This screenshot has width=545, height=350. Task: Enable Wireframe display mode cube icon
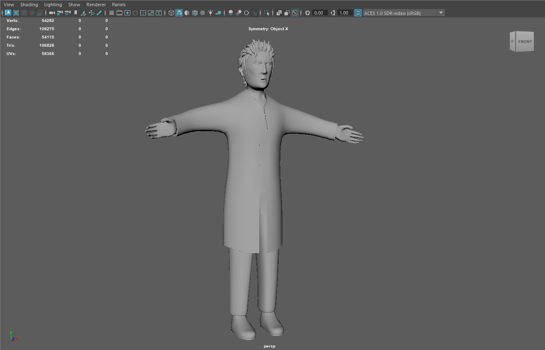[171, 13]
